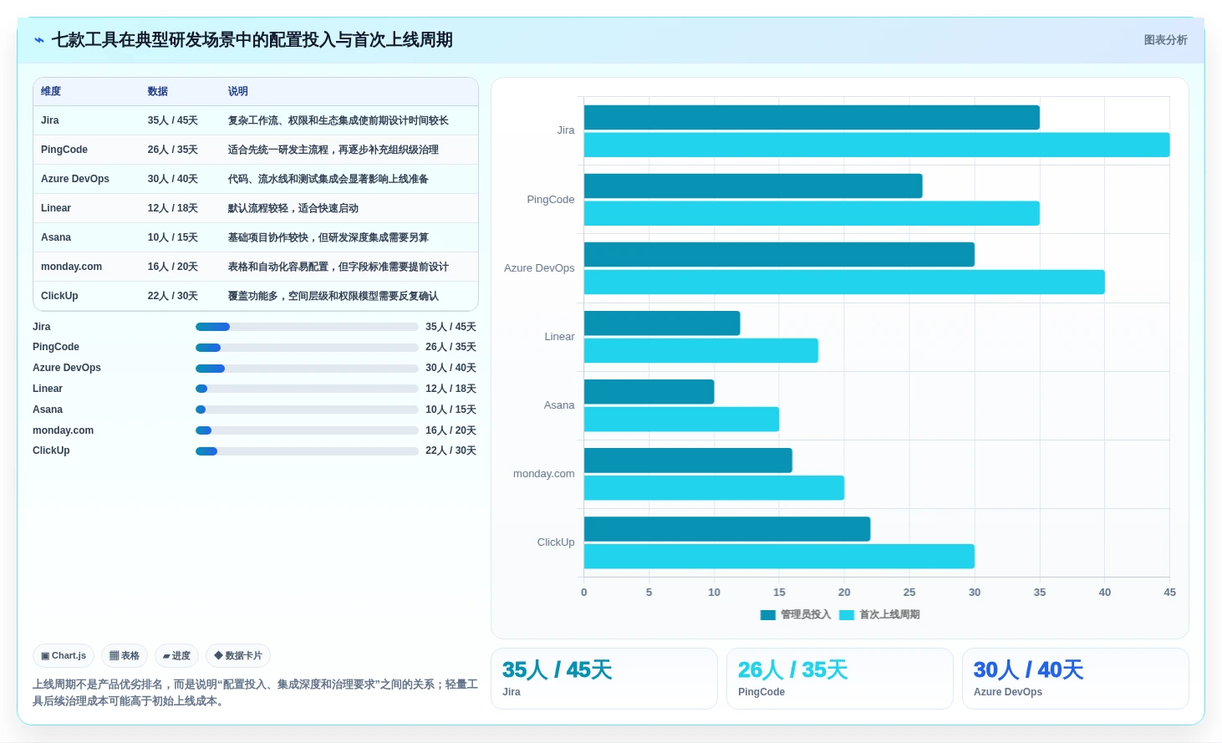Click table cell 12人 / 18天
The height and width of the screenshot is (743, 1222).
[x=173, y=208]
